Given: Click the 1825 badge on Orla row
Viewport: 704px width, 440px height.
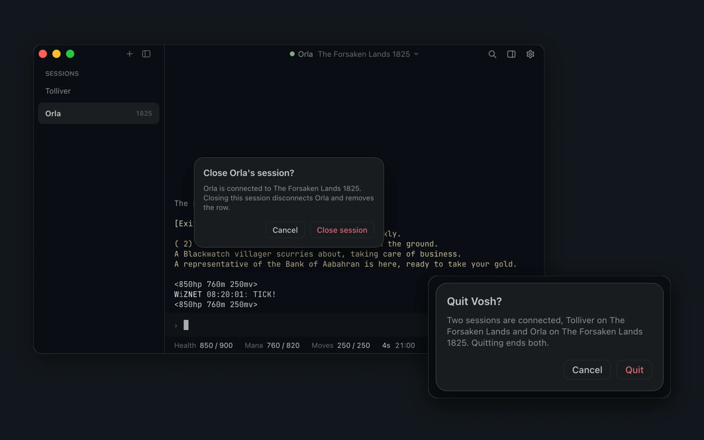Looking at the screenshot, I should coord(144,114).
